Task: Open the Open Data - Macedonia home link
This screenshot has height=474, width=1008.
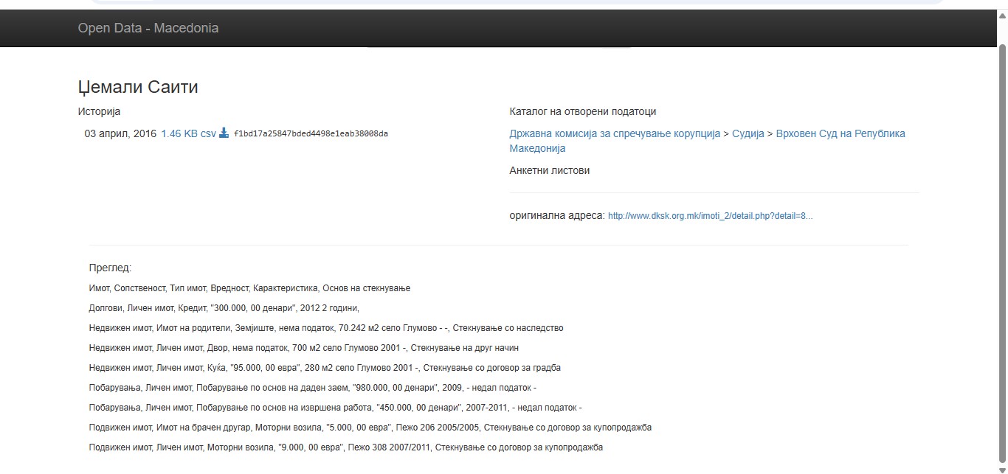Action: point(148,28)
